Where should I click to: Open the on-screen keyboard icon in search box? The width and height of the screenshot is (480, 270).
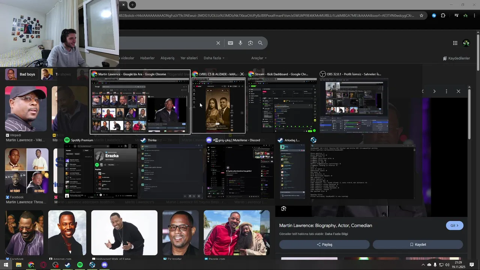[x=231, y=43]
